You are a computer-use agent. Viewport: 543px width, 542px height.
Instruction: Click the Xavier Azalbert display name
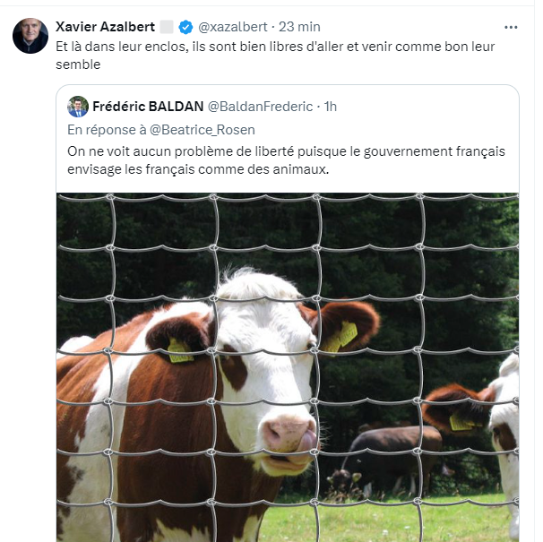(104, 27)
